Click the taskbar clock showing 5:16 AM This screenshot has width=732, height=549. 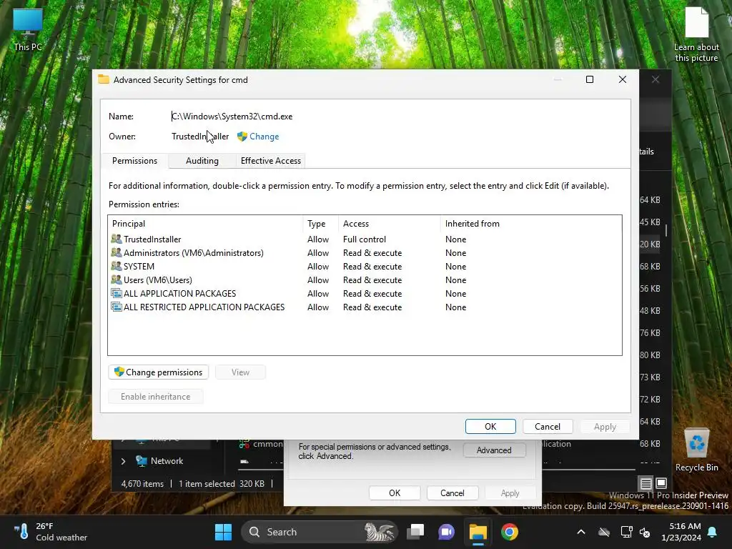pos(681,532)
